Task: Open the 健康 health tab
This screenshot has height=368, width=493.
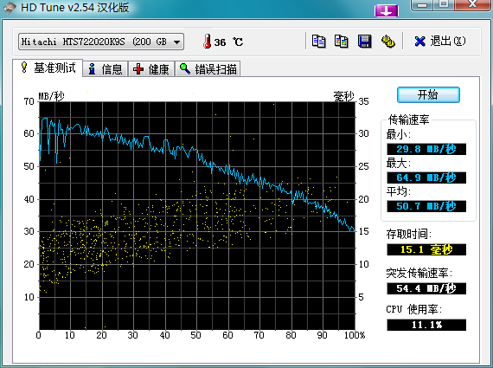Action: click(151, 69)
